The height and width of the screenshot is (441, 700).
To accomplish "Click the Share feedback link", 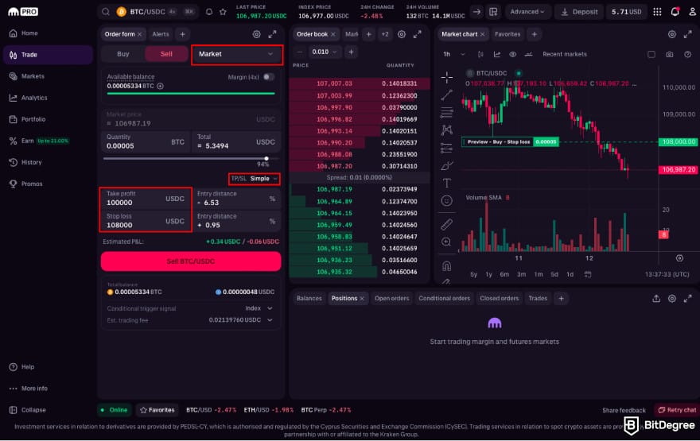I will [624, 410].
